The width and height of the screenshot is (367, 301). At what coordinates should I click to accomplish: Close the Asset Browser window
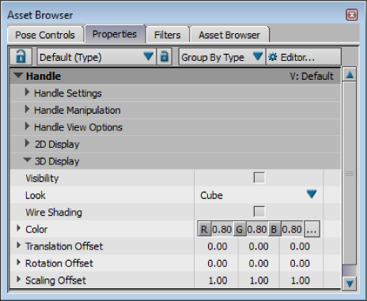(352, 15)
